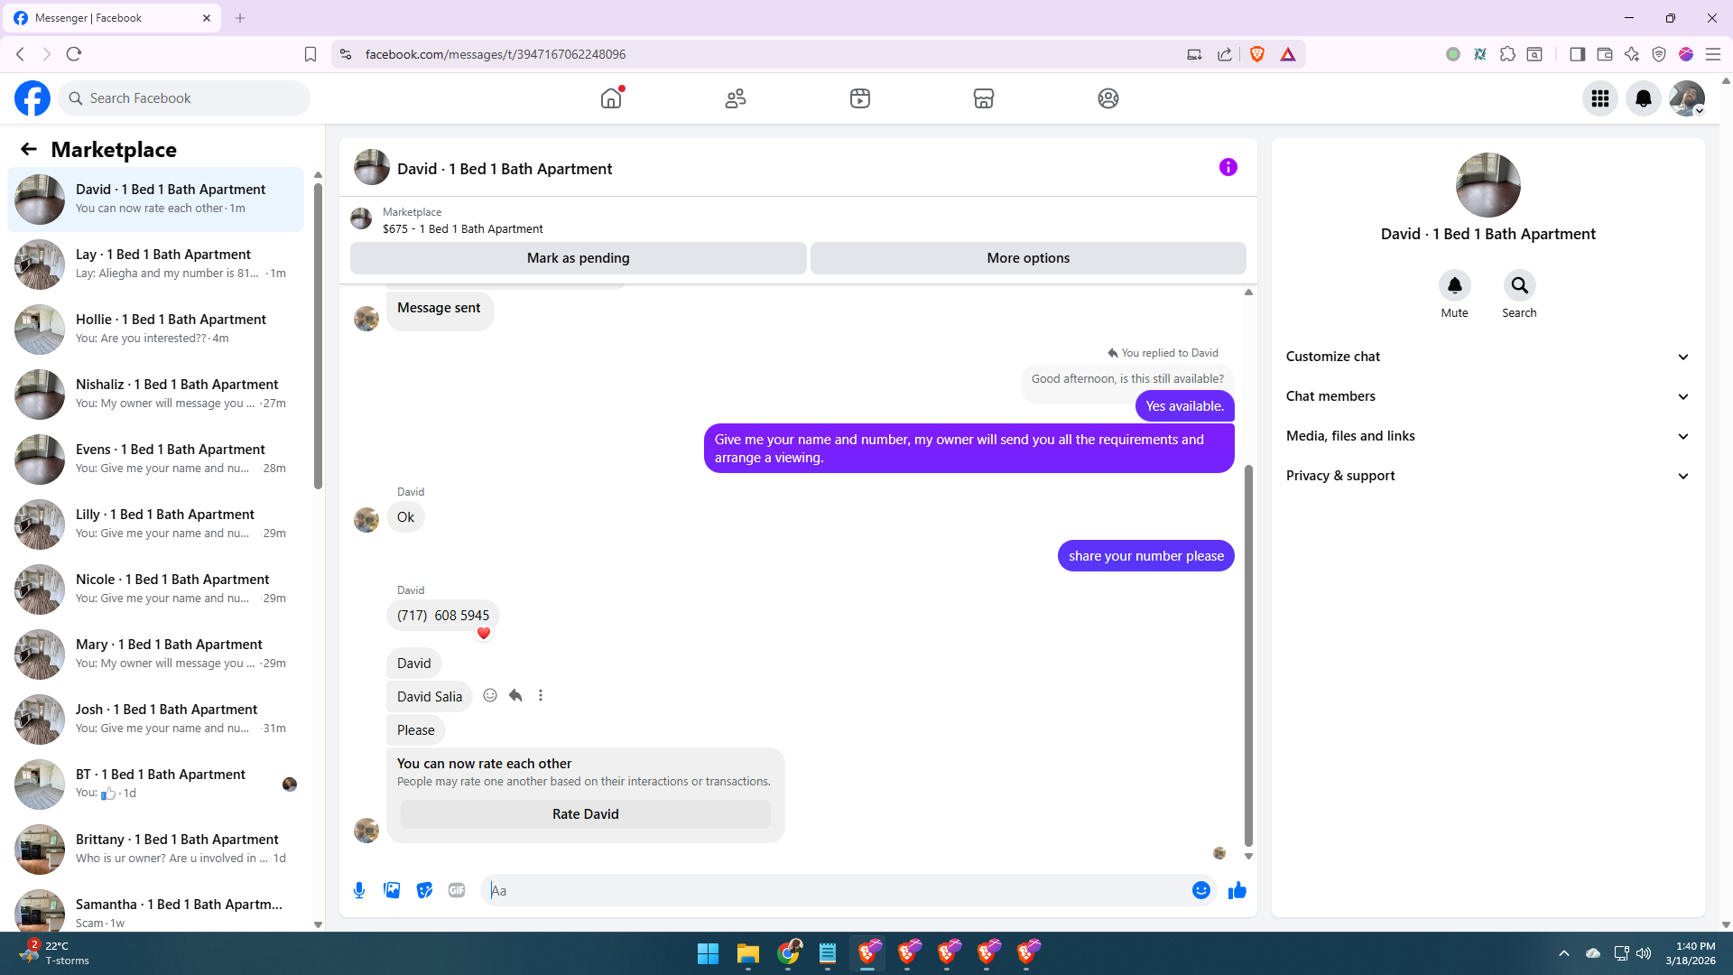This screenshot has width=1733, height=975.
Task: Reply to the David Salia message
Action: tap(515, 695)
